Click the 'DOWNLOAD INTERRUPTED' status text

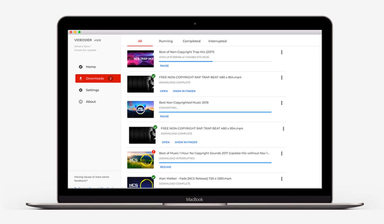[x=177, y=158]
